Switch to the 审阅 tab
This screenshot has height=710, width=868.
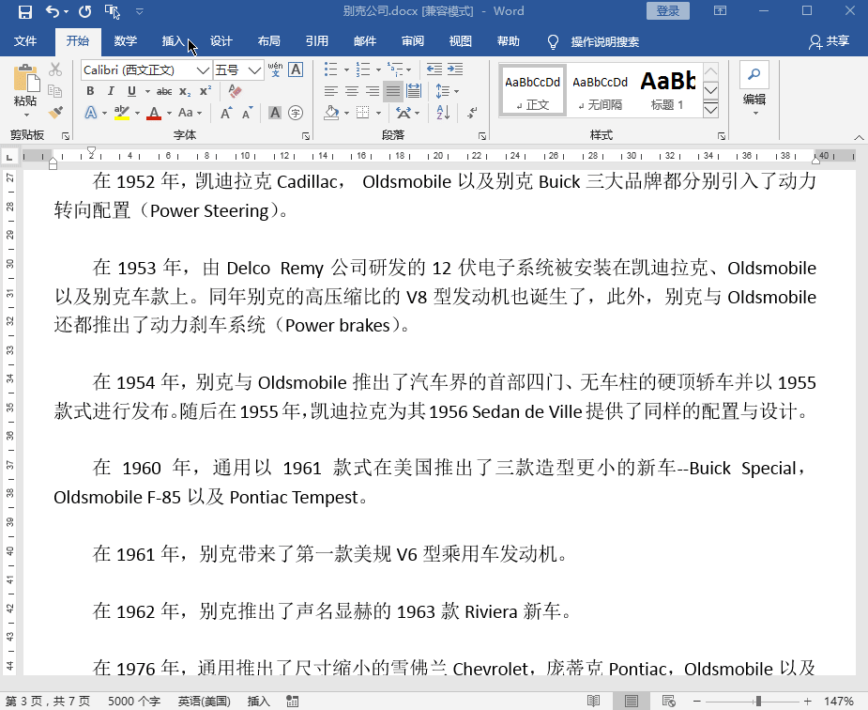pyautogui.click(x=413, y=41)
